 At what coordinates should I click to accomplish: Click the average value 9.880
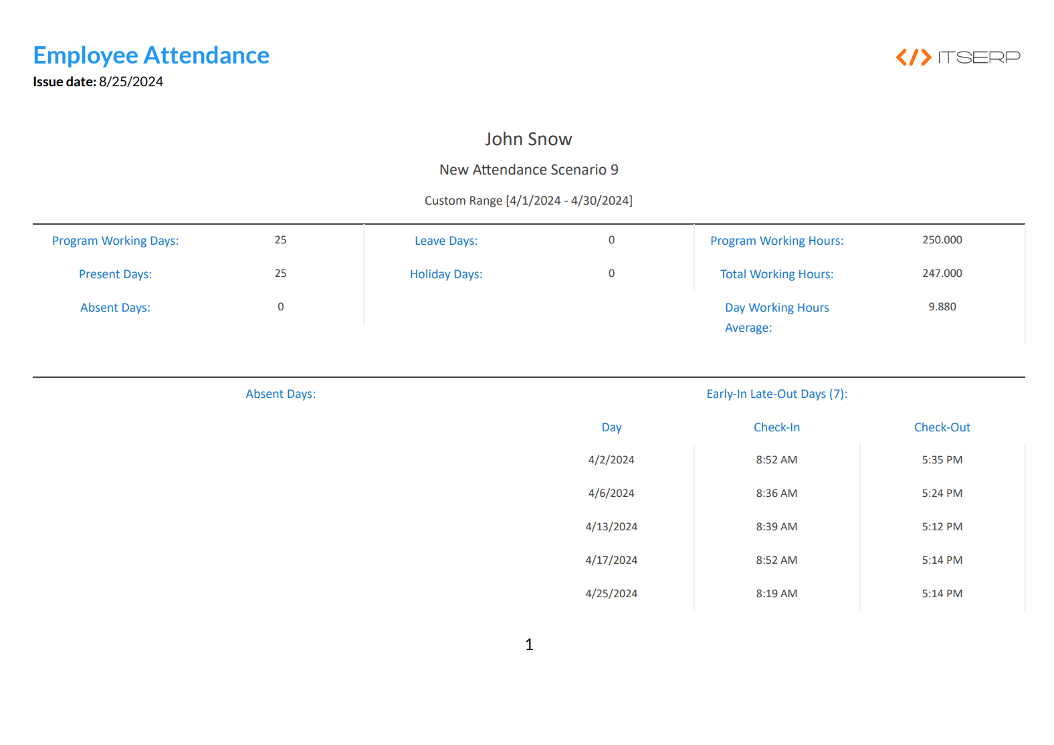point(942,307)
